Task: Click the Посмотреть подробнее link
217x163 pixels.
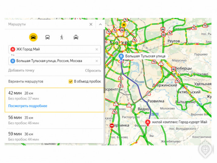Action: point(28,106)
